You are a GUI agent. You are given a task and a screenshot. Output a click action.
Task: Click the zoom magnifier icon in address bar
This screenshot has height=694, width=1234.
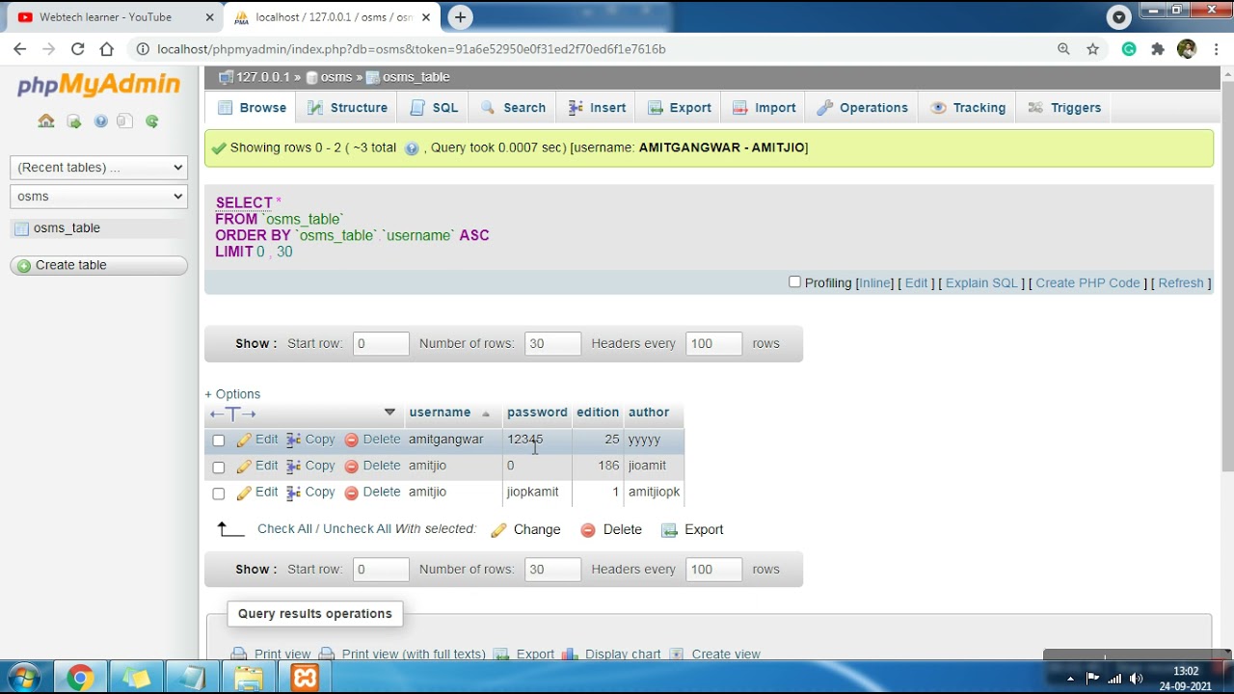pos(1063,49)
